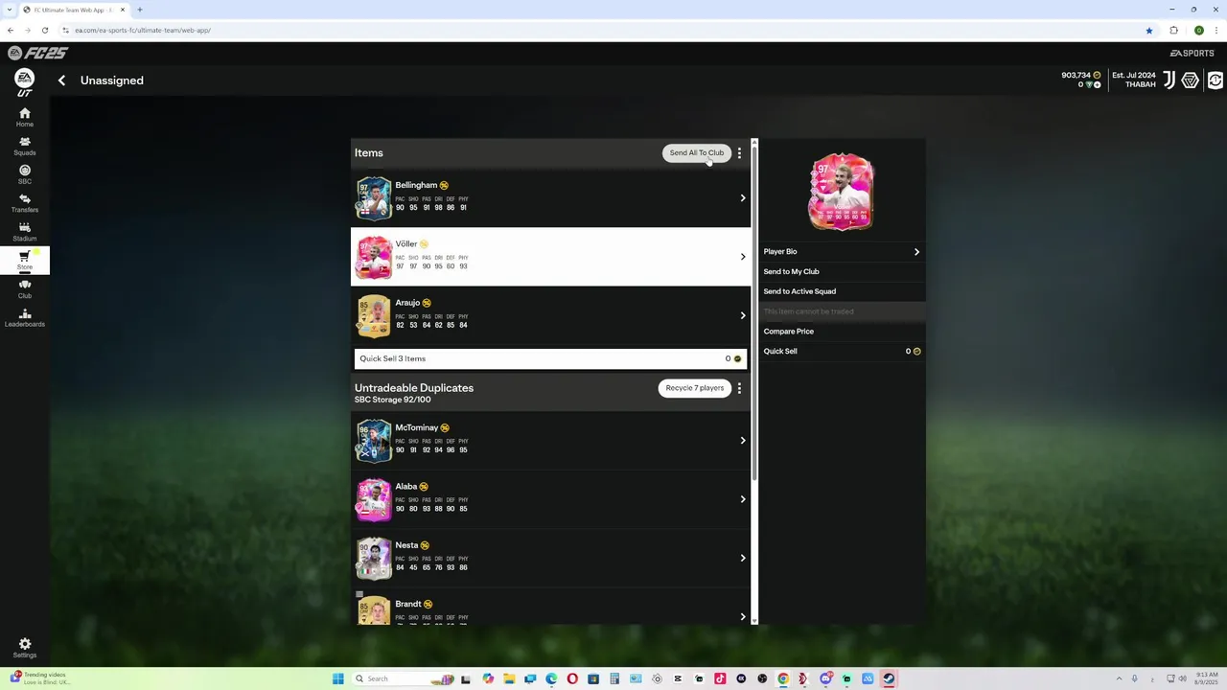Click browser address bar URL
Screen dimensions: 1227x690
point(143,30)
